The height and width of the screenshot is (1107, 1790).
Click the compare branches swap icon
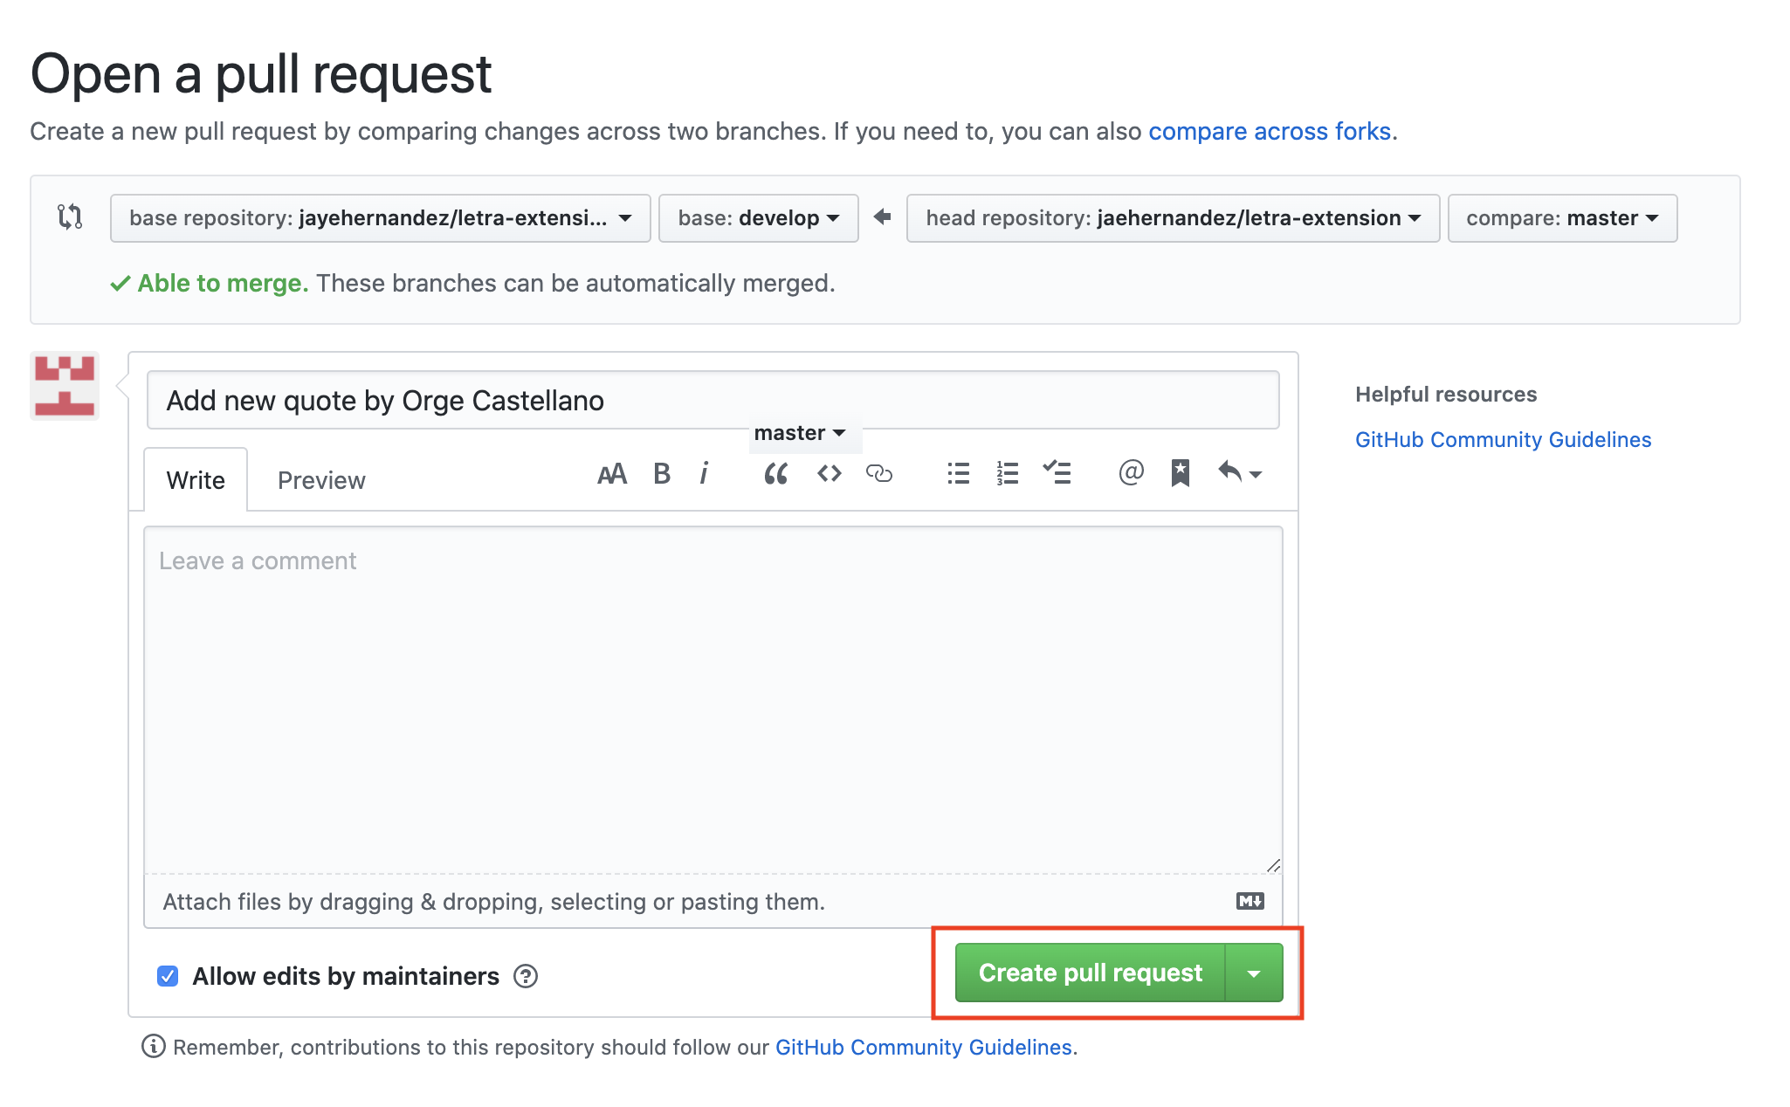[x=70, y=217]
